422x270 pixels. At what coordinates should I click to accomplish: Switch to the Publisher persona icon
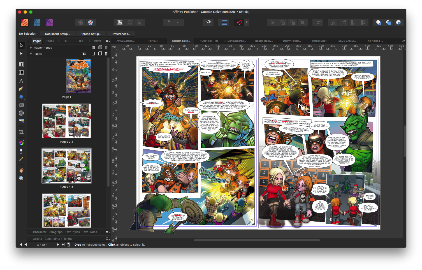click(x=24, y=22)
